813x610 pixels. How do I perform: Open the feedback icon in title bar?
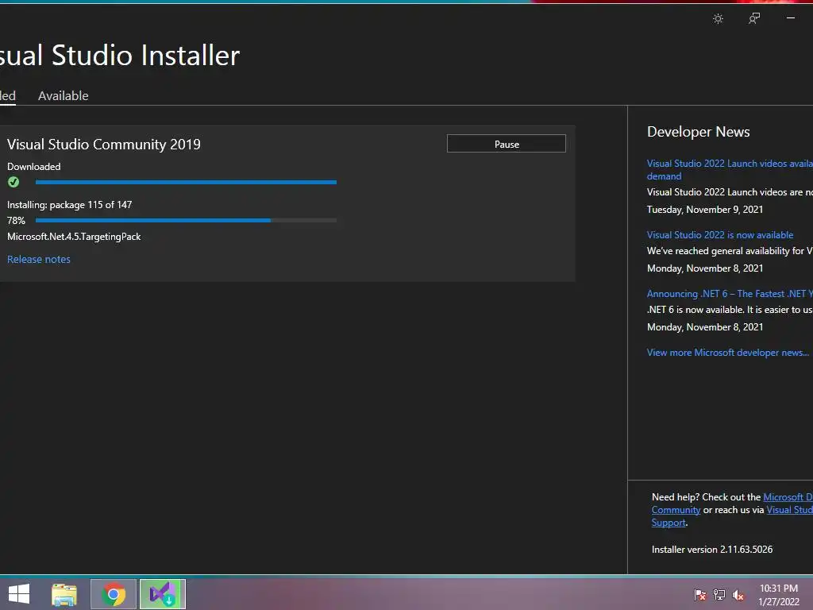pos(754,19)
